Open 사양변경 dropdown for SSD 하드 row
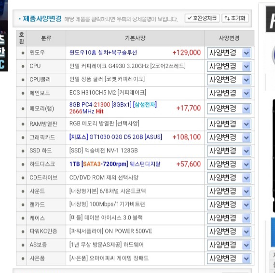This screenshot has width=275, height=273. (x=229, y=151)
